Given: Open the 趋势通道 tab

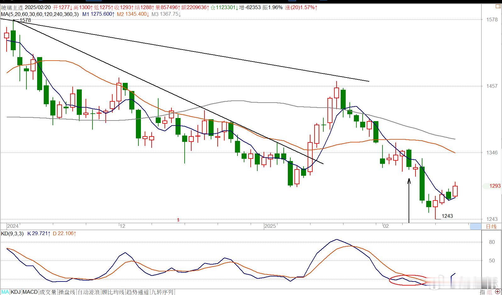Looking at the screenshot, I should (x=138, y=292).
